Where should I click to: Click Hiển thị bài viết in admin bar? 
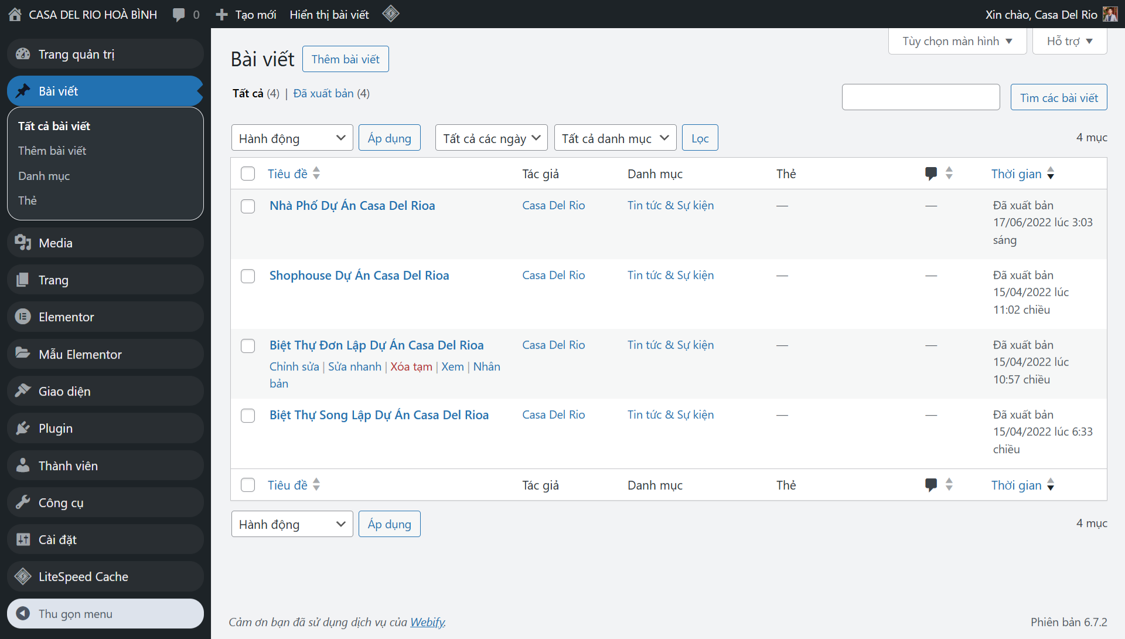329,15
